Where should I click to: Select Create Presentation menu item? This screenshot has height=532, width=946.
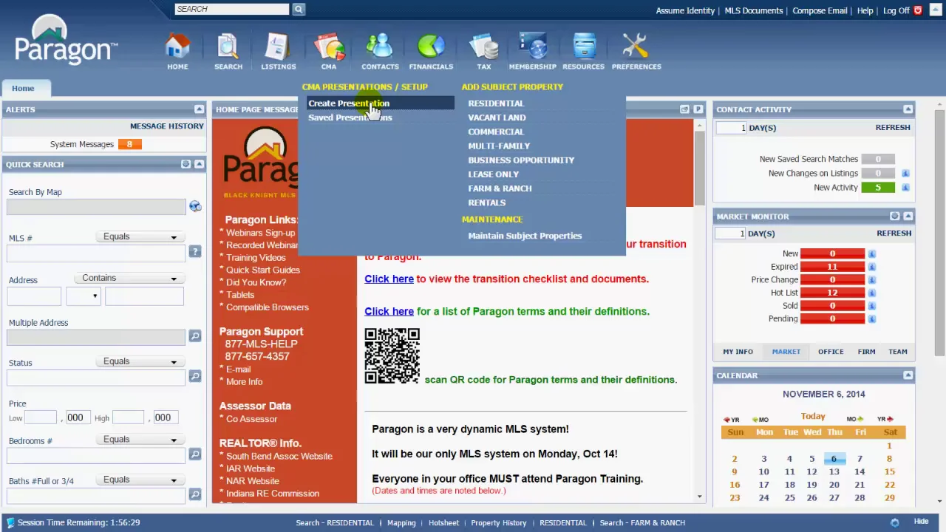pyautogui.click(x=349, y=103)
